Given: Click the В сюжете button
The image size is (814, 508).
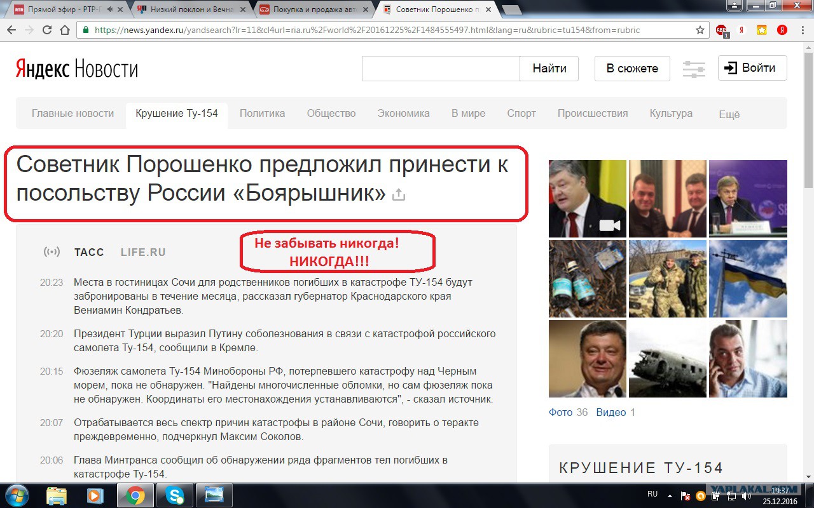Looking at the screenshot, I should (x=632, y=69).
